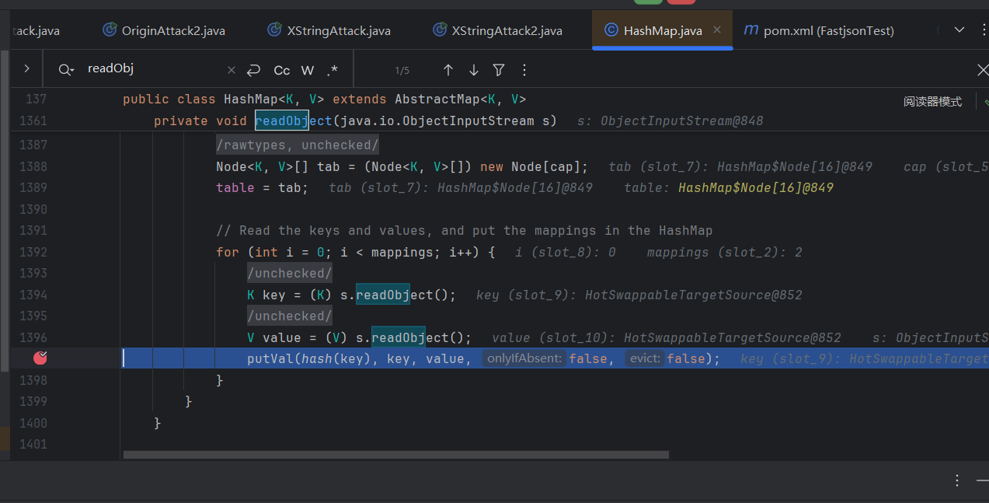Click the new line icon in search
Screen dimensions: 989x503
pyautogui.click(x=253, y=70)
